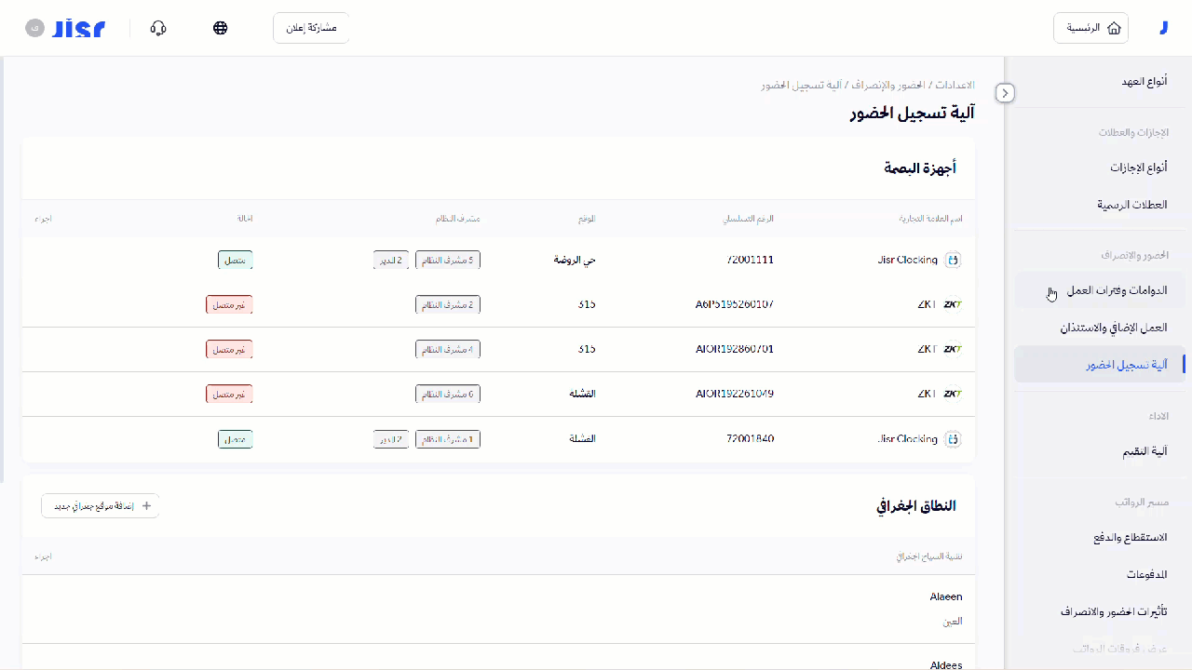Click the Jisr logo in header
This screenshot has width=1192, height=670.
click(78, 28)
